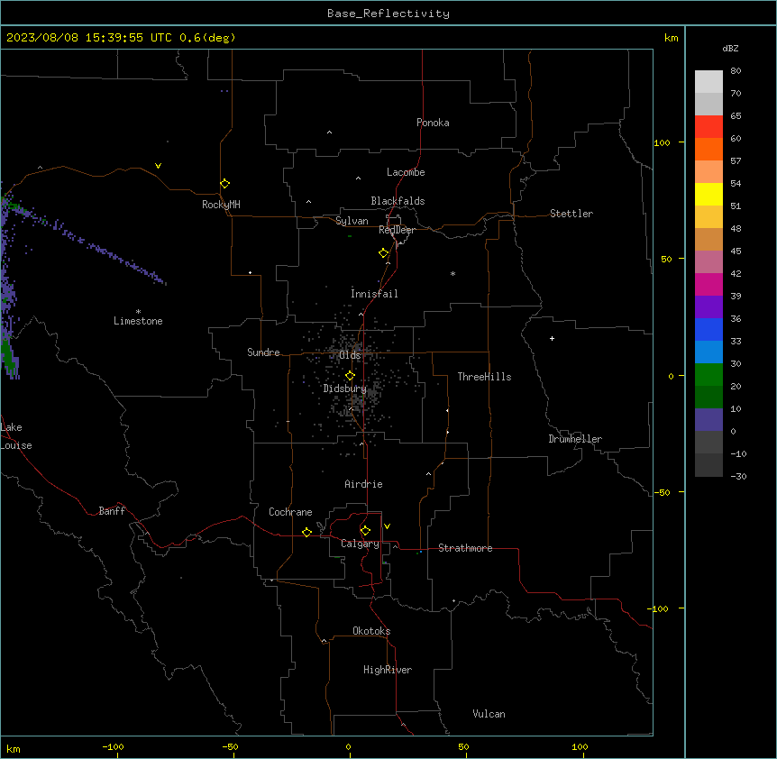Click the Cochrane label
This screenshot has width=777, height=759.
(x=290, y=512)
